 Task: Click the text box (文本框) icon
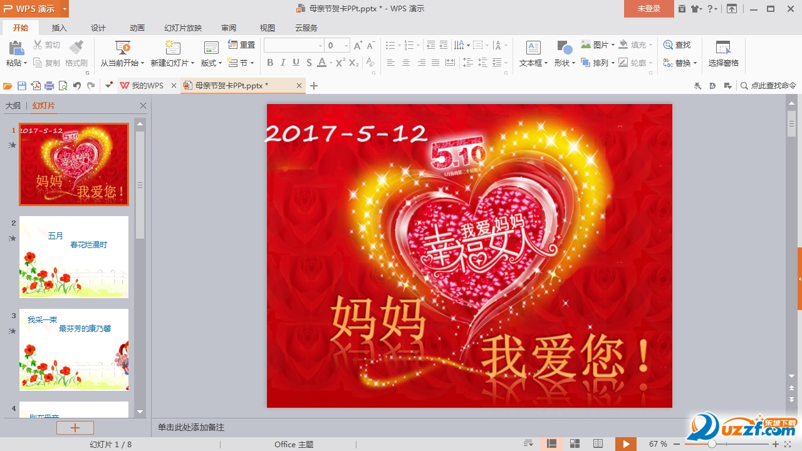tap(533, 48)
